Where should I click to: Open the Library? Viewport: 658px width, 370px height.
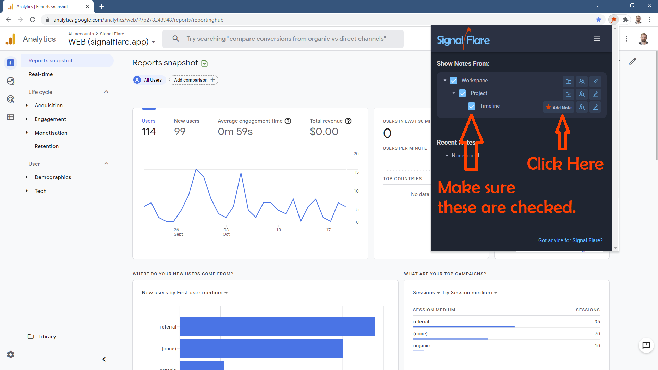pyautogui.click(x=42, y=337)
